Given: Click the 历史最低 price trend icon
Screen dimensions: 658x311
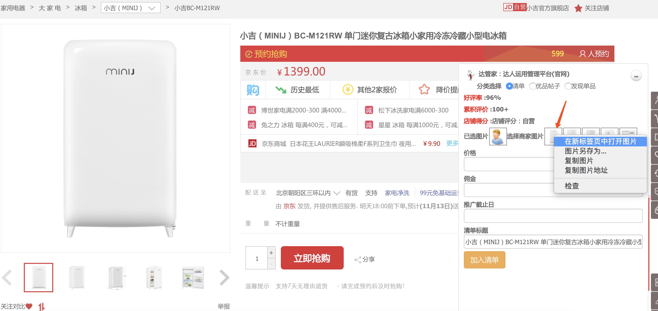Looking at the screenshot, I should 281,90.
